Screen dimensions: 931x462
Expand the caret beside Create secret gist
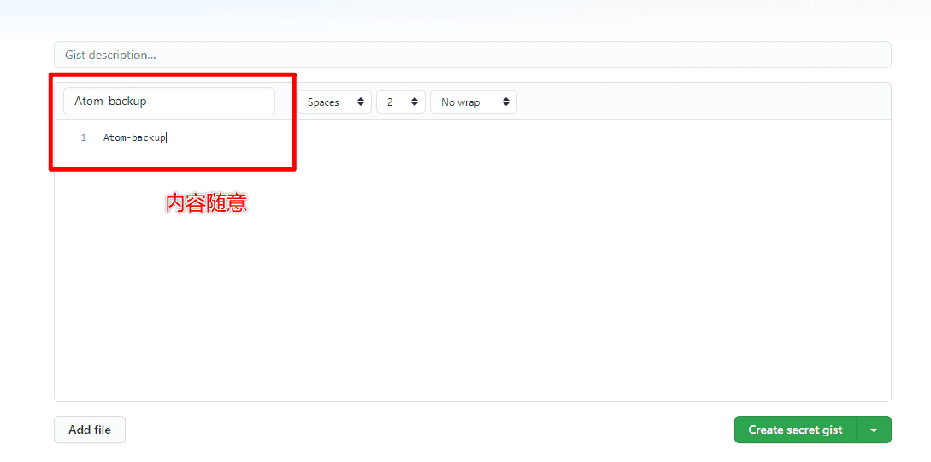click(873, 430)
